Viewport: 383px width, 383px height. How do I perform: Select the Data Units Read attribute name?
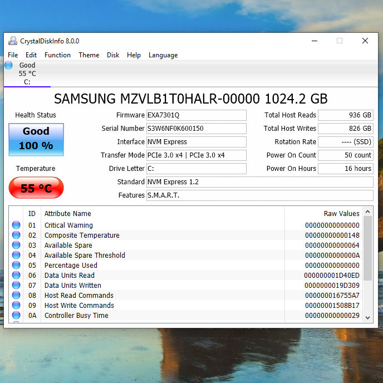pos(70,275)
